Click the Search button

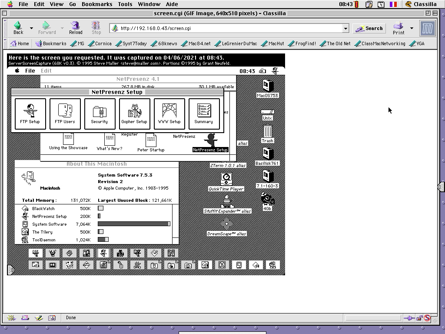click(x=369, y=28)
